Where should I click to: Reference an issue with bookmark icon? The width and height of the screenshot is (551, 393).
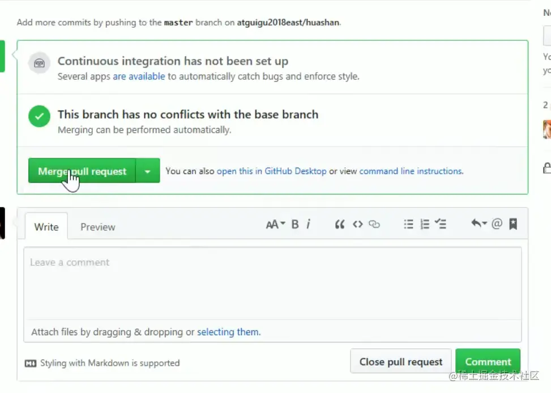click(513, 225)
